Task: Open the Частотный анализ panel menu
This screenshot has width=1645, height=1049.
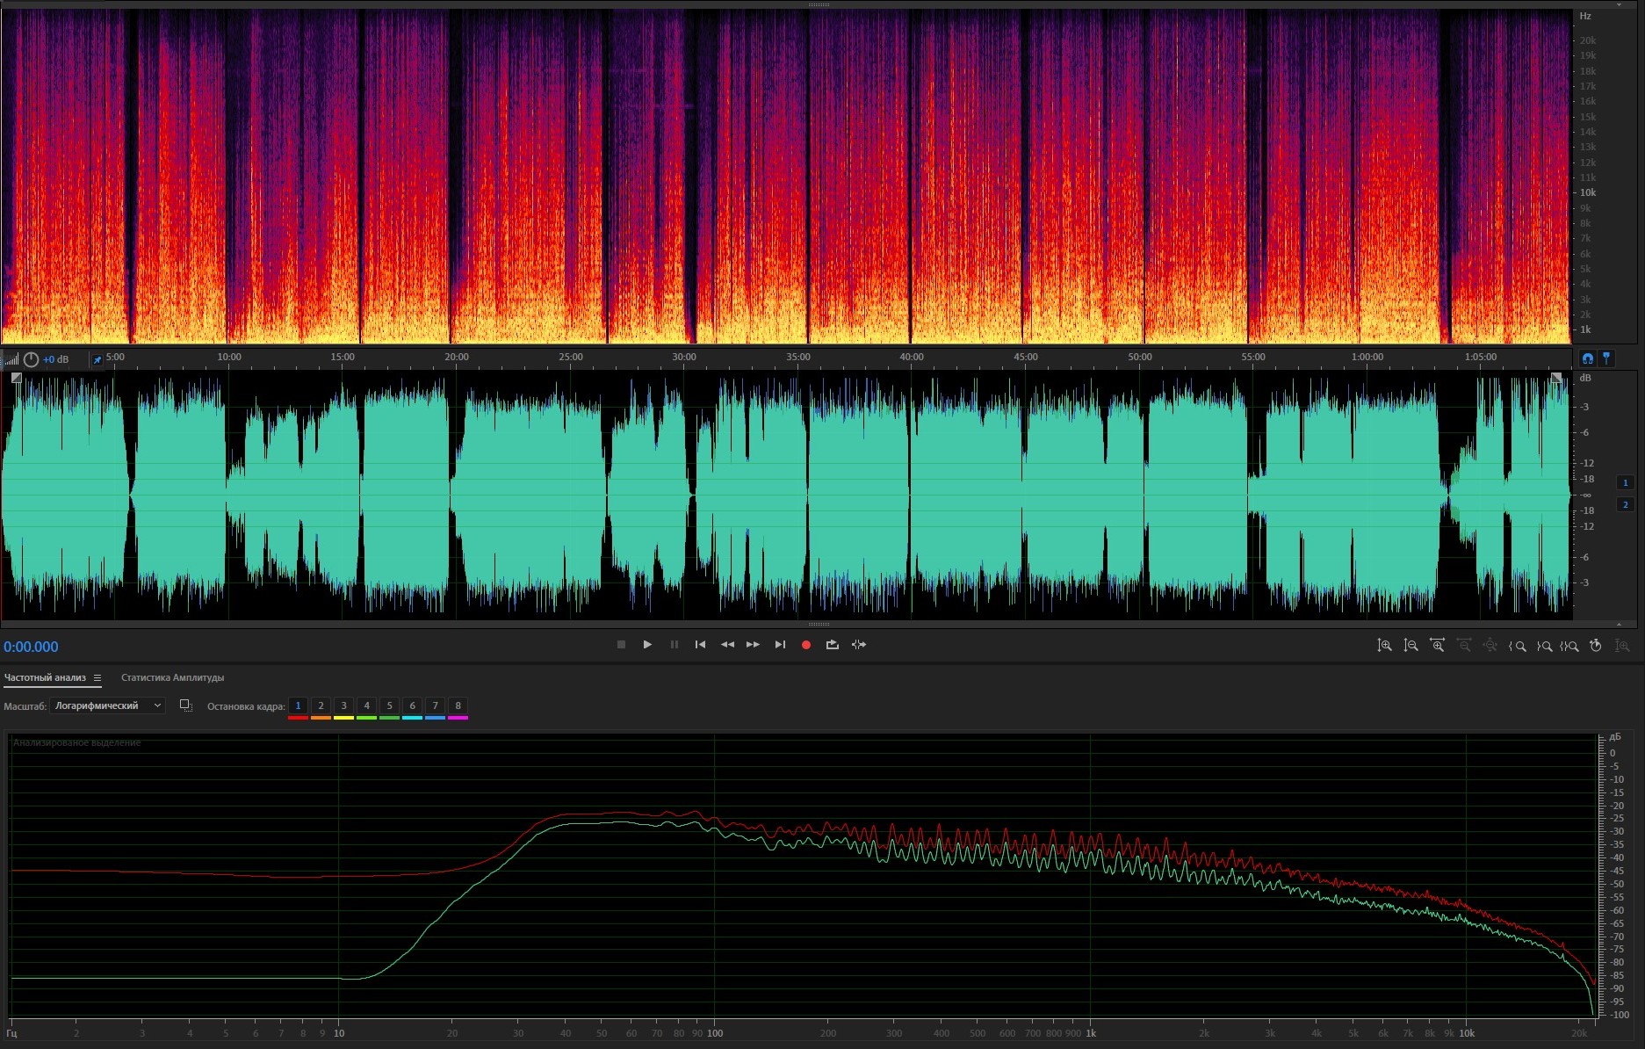Action: pos(97,678)
